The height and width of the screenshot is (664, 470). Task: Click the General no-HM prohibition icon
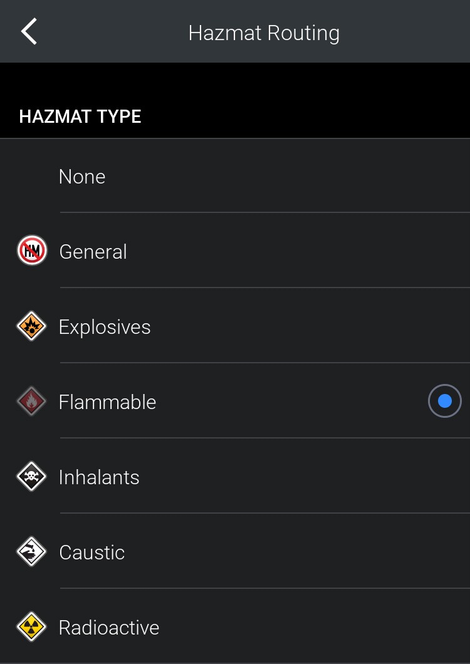(x=31, y=251)
